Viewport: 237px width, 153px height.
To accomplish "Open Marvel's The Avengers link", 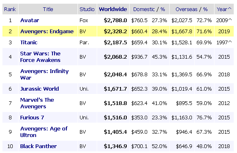I will coord(37,103).
